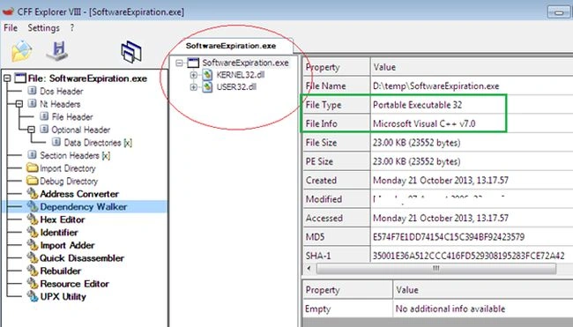The height and width of the screenshot is (327, 573).
Task: Open the Identifier tool
Action: point(59,233)
